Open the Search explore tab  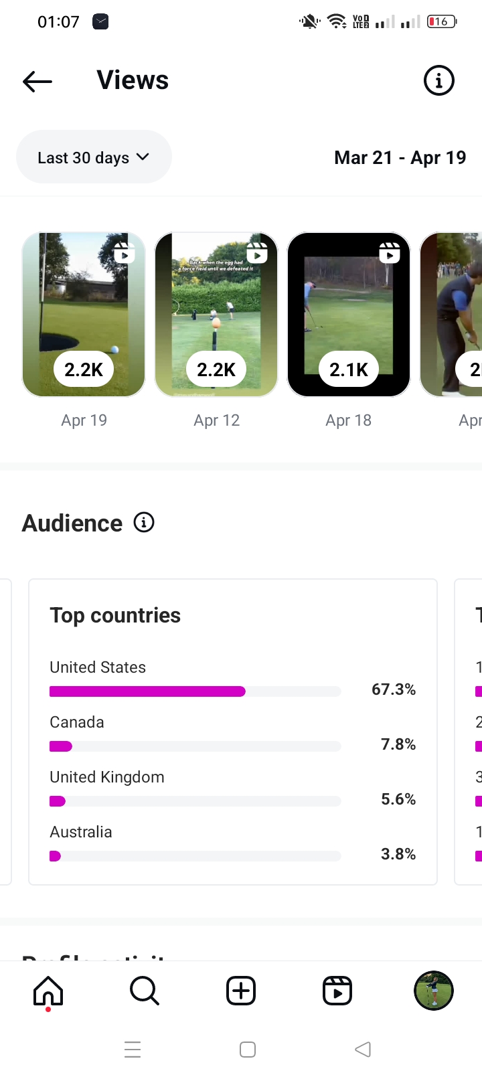pos(145,991)
